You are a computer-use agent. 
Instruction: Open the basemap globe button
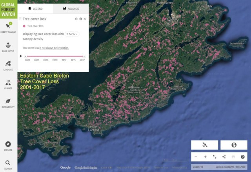[x=234, y=145]
